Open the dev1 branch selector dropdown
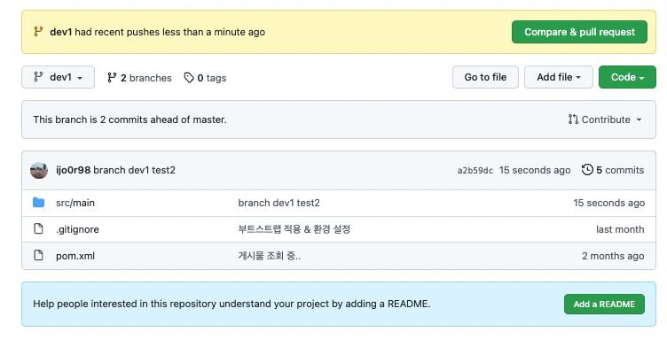667x347 pixels. pos(58,77)
